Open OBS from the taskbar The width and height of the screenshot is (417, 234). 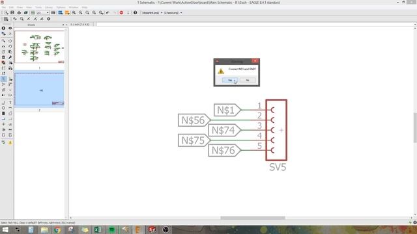coord(165,229)
